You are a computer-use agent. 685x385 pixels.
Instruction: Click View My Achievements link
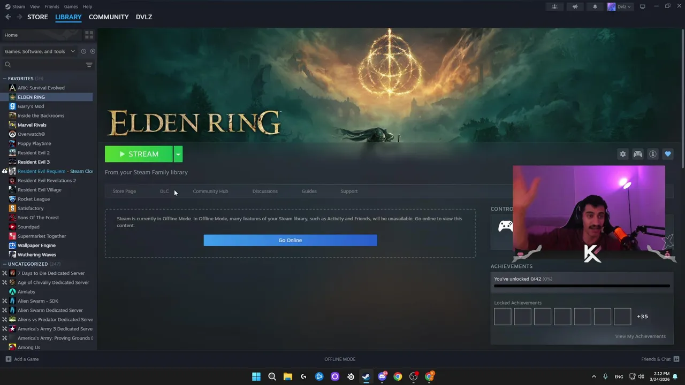pos(640,336)
